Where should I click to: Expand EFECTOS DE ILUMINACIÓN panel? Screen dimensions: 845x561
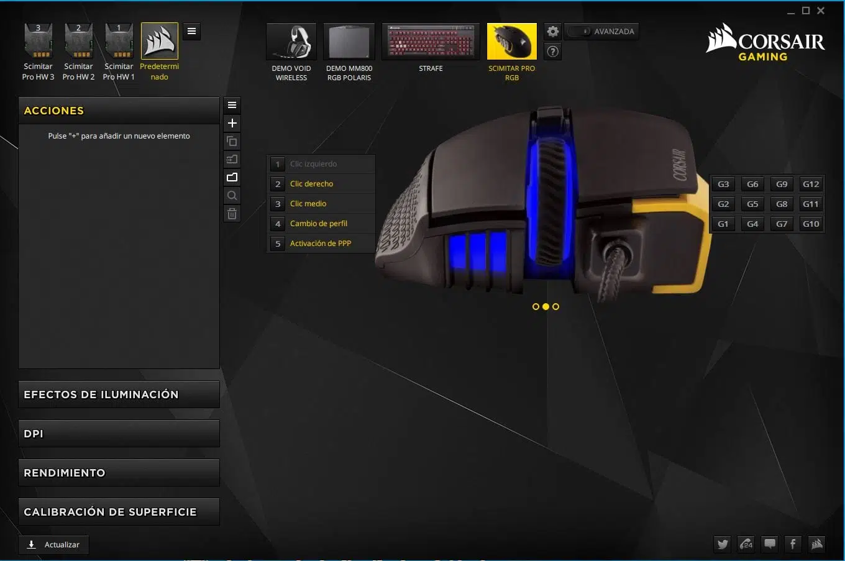tap(119, 395)
